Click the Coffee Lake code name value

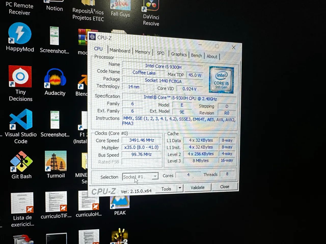click(x=144, y=73)
